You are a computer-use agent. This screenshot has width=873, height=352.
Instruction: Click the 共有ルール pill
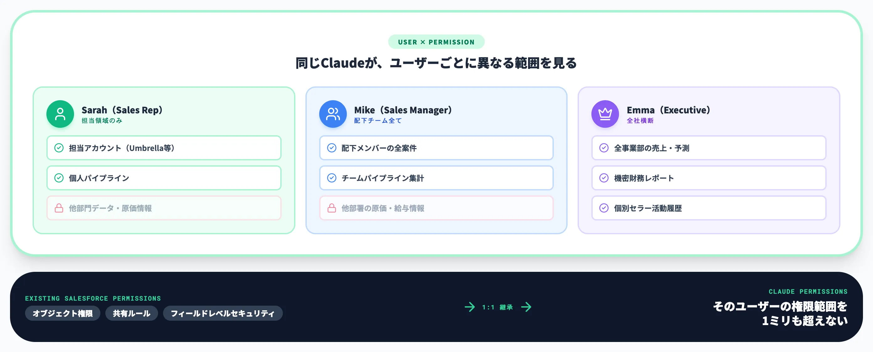[x=131, y=313]
